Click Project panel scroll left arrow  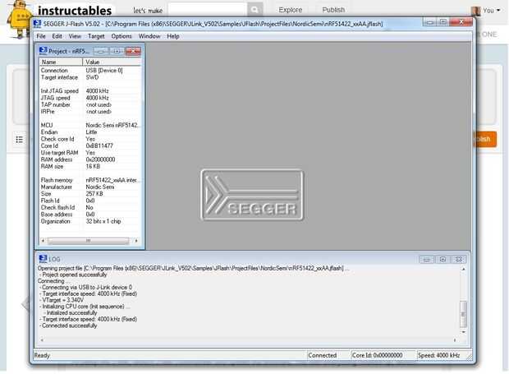(44, 241)
